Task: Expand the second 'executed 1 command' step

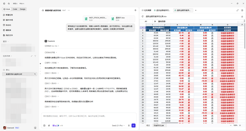Action: 52,83
